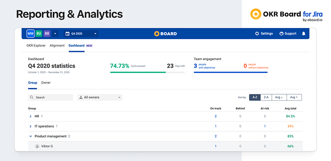Click the On track column header
The height and width of the screenshot is (161, 331).
click(x=216, y=108)
